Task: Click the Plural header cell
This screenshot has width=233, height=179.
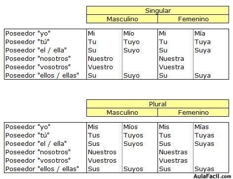Action: click(x=157, y=104)
